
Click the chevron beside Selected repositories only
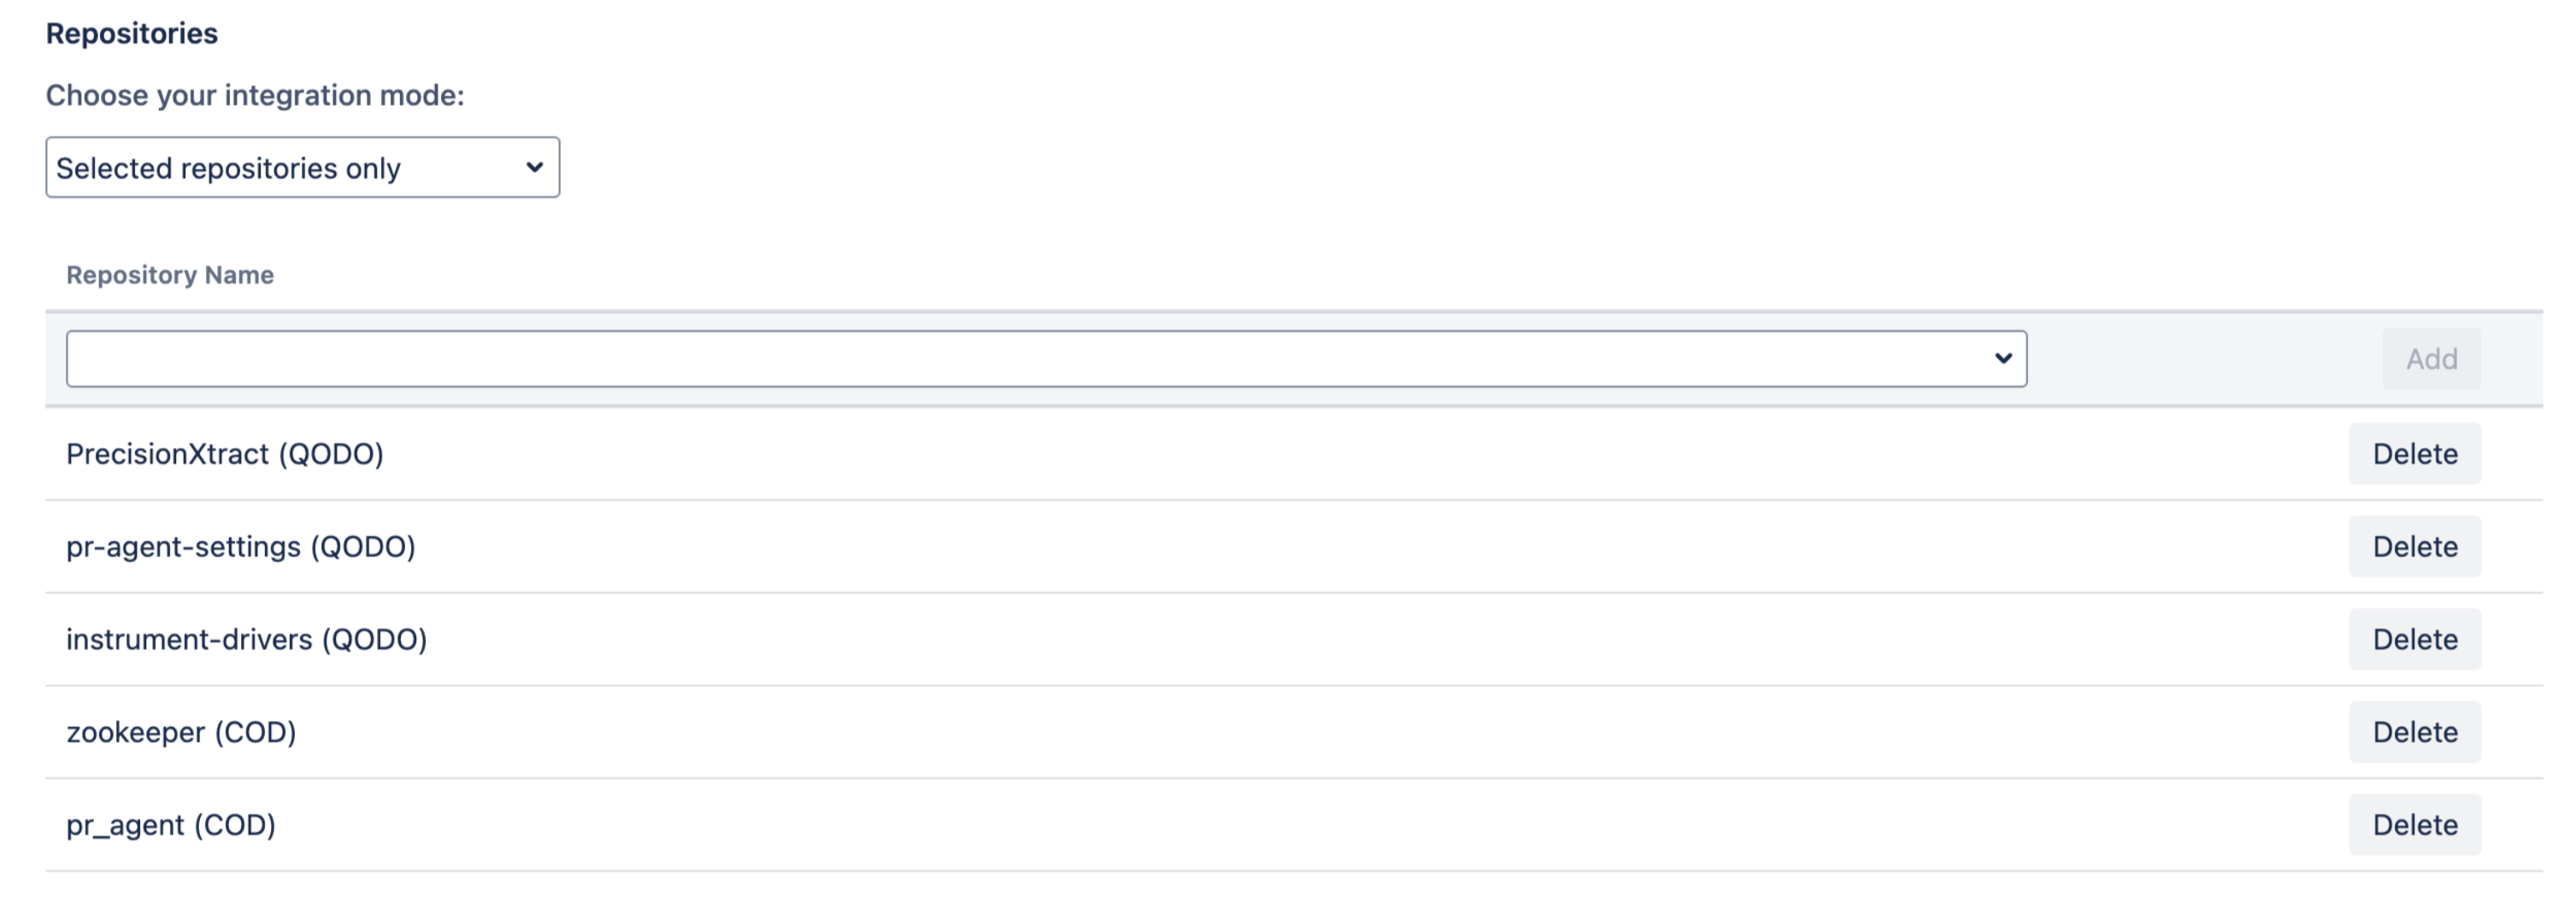click(x=534, y=167)
